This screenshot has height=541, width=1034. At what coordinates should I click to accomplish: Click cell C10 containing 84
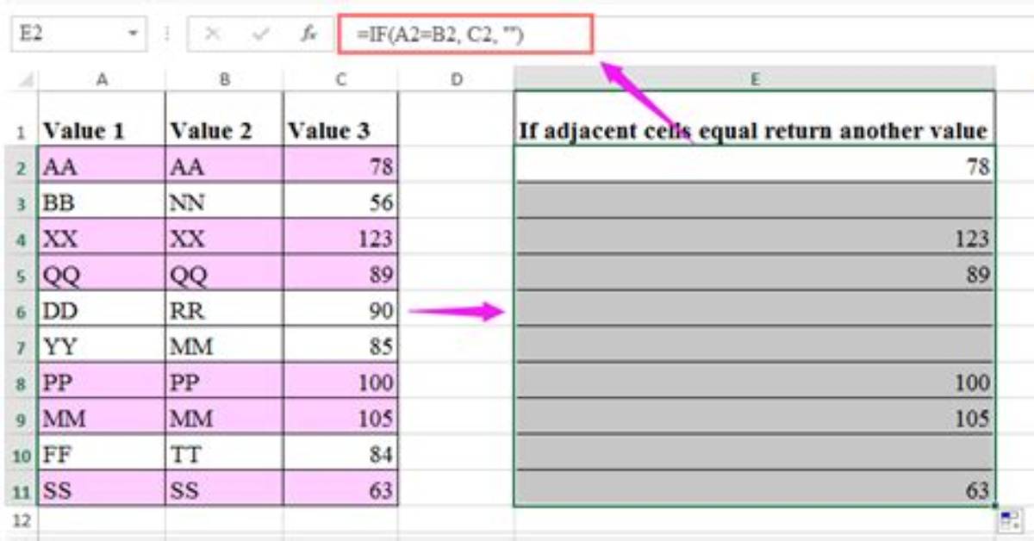tap(340, 454)
